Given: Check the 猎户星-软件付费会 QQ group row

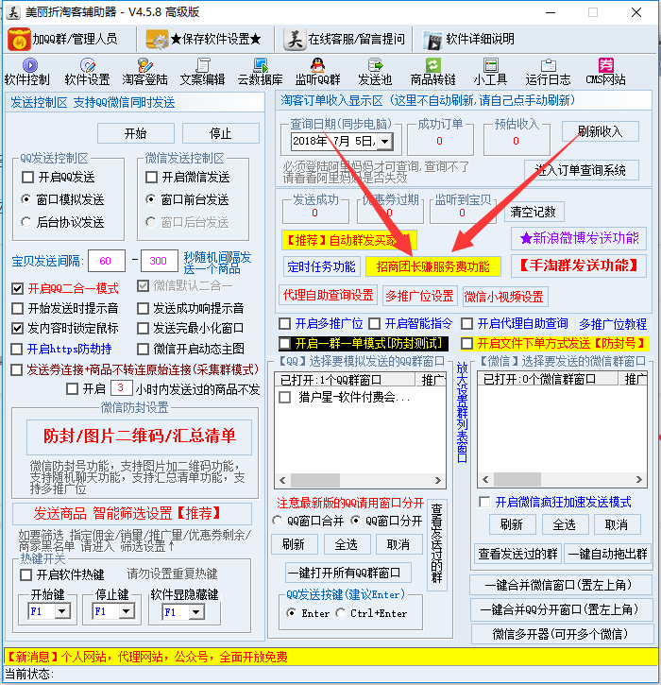Looking at the screenshot, I should pyautogui.click(x=284, y=398).
